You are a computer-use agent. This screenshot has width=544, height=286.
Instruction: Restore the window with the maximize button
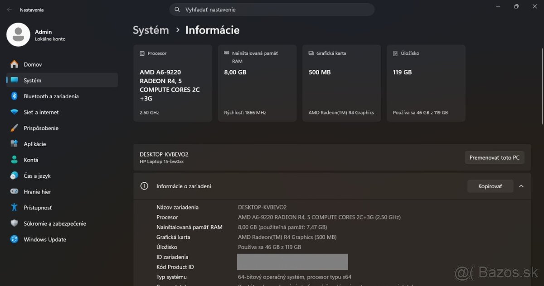tap(516, 6)
